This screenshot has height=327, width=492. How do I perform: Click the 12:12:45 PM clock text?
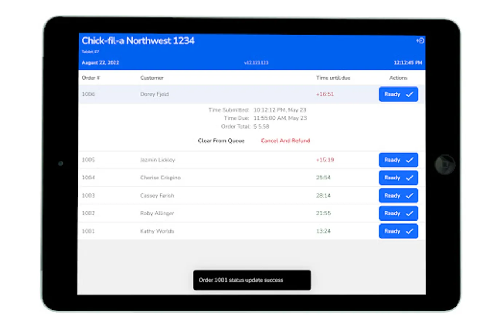coord(408,62)
